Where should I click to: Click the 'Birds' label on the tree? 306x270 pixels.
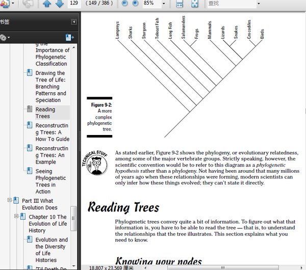point(262,34)
